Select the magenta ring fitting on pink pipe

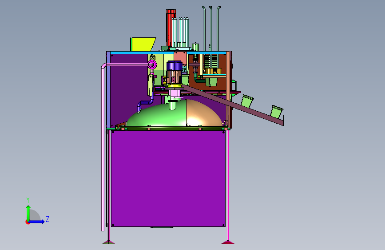(152, 65)
